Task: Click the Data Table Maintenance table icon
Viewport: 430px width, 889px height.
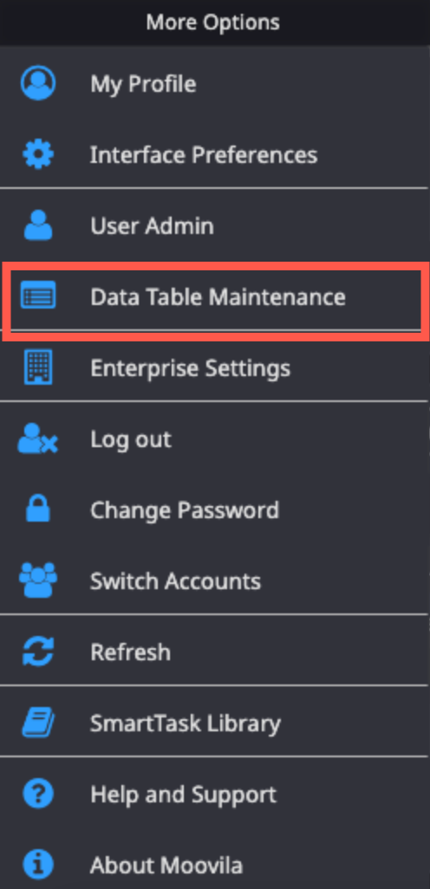Action: point(38,295)
